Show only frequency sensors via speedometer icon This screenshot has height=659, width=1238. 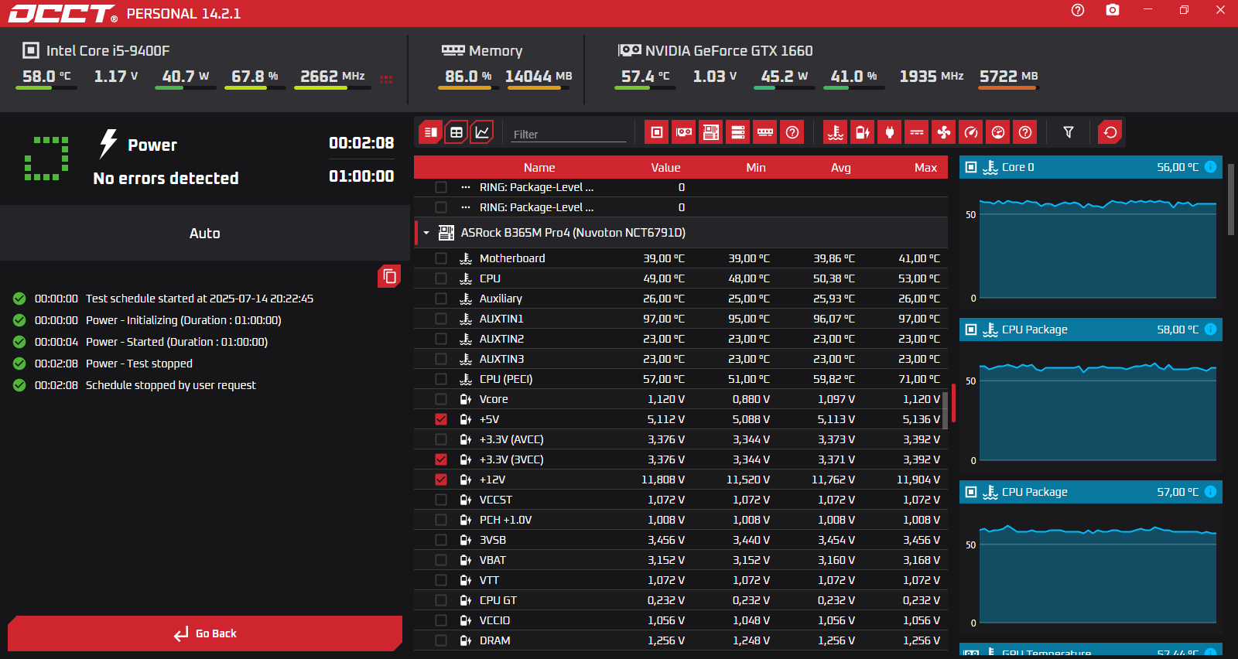[x=971, y=132]
